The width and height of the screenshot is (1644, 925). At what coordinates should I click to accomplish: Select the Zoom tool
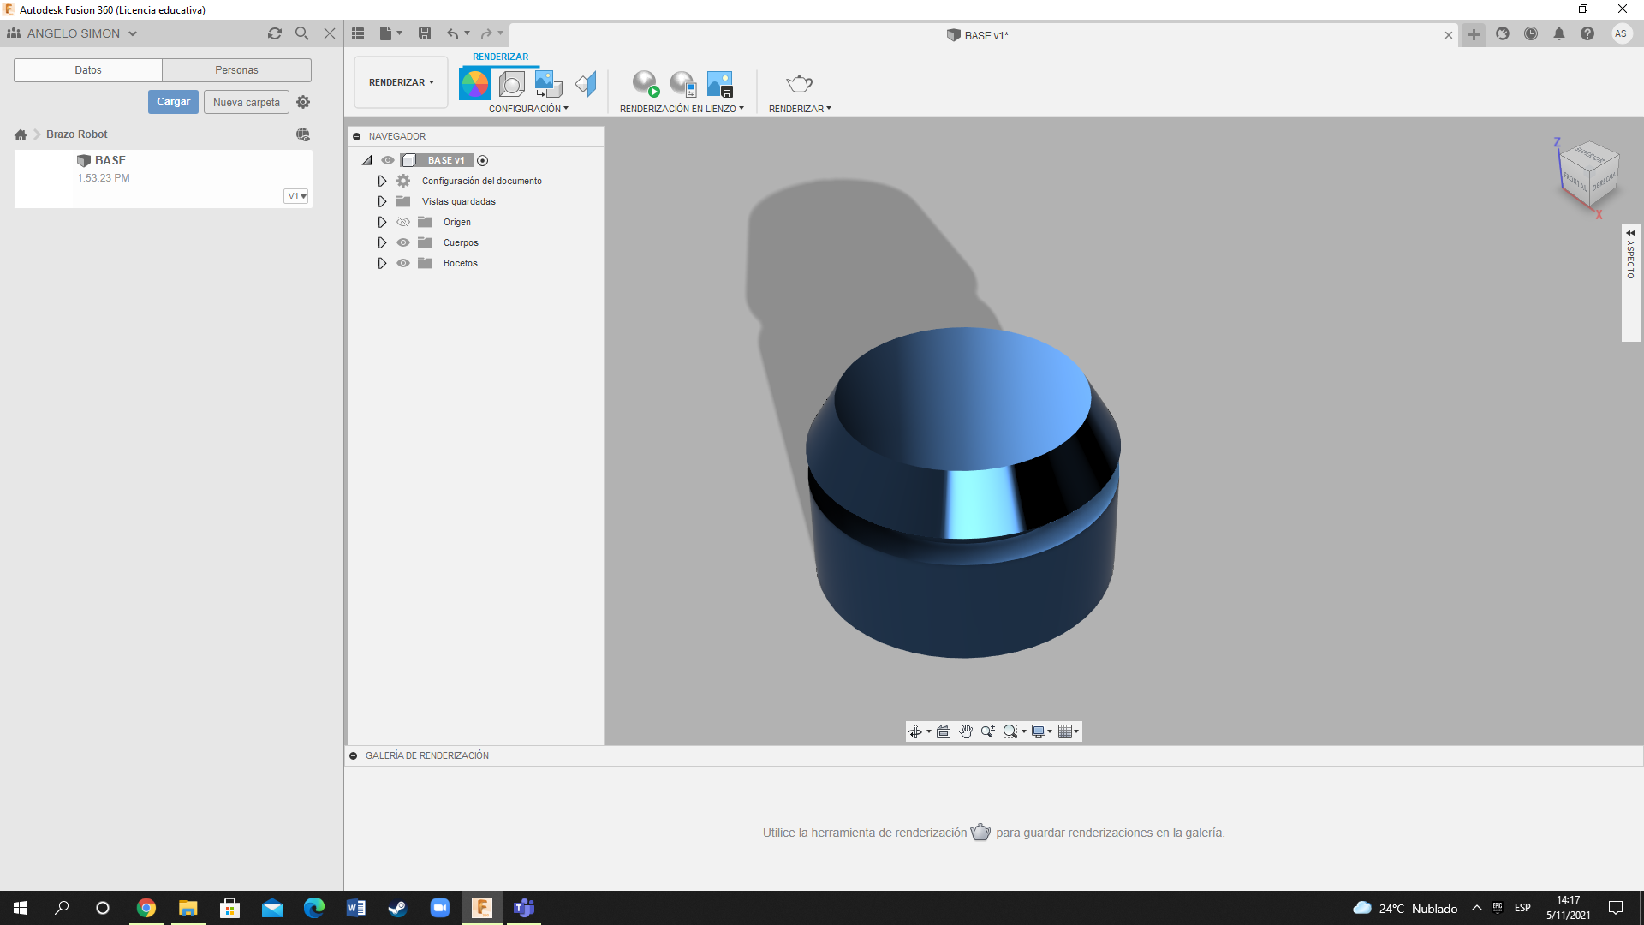988,731
